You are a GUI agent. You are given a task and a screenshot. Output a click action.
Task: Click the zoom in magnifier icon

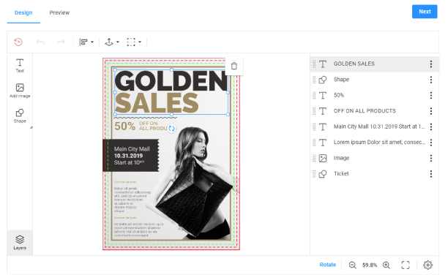click(387, 265)
